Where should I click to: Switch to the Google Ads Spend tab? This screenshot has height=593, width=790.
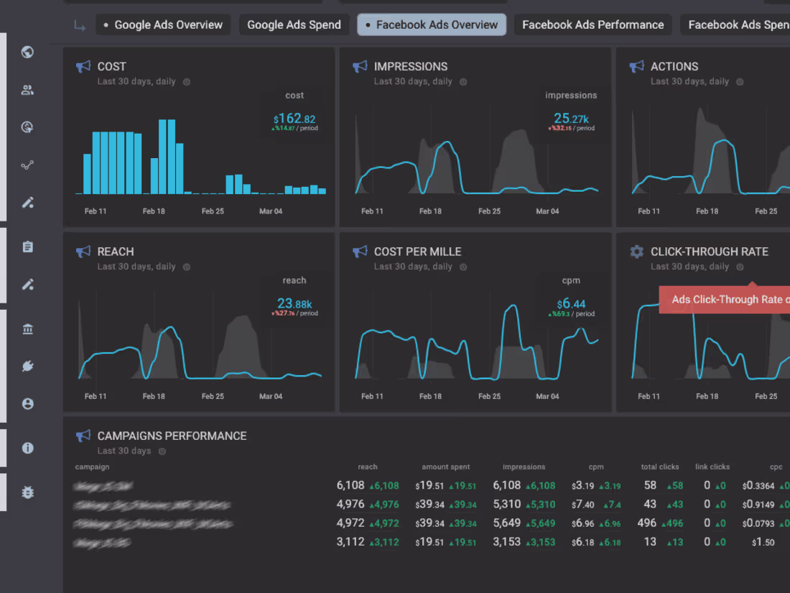coord(294,24)
